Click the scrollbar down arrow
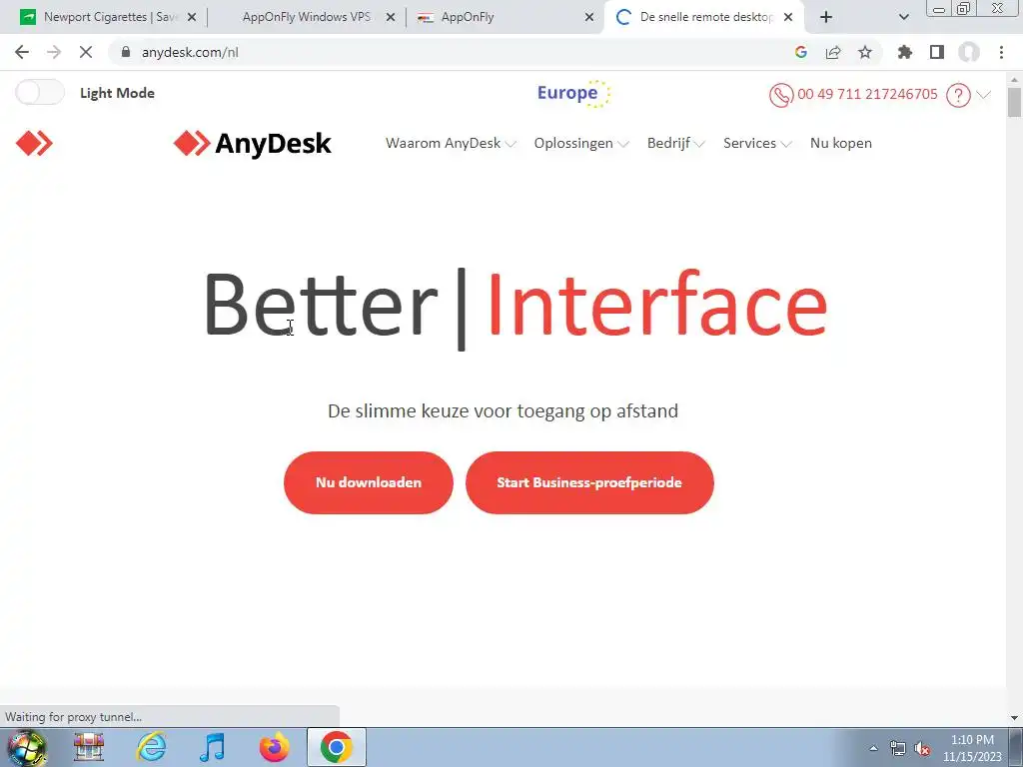 pos(1014,718)
